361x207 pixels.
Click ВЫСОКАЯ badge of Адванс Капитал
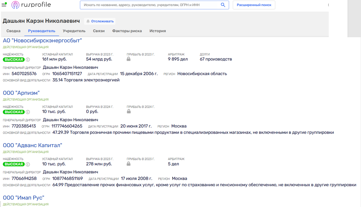coord(14,164)
